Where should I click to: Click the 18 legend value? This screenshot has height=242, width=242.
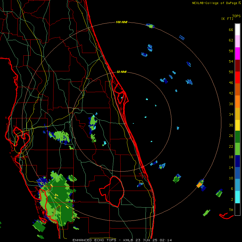231,157
